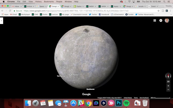
Task: Open the Google account profile picture
Action: pyautogui.click(x=167, y=21)
